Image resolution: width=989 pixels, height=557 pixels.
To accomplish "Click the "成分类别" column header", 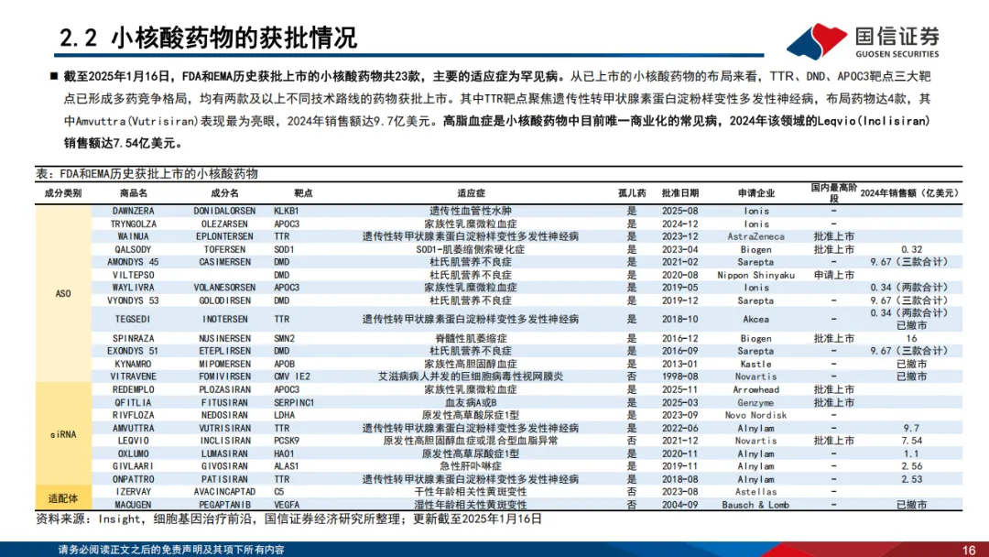I will tap(63, 193).
